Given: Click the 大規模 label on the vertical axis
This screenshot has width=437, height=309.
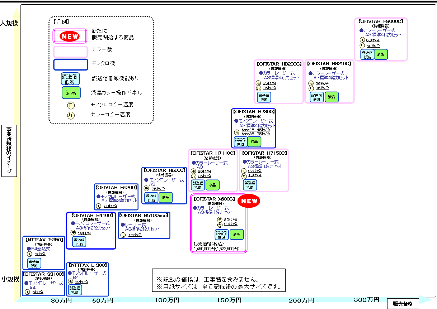Looking at the screenshot, I should pos(9,23).
